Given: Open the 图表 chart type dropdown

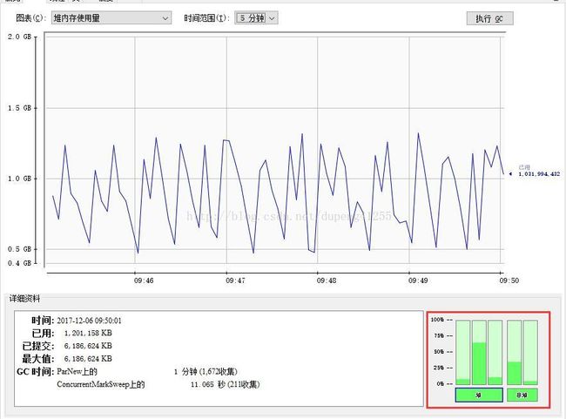Looking at the screenshot, I should click(111, 18).
